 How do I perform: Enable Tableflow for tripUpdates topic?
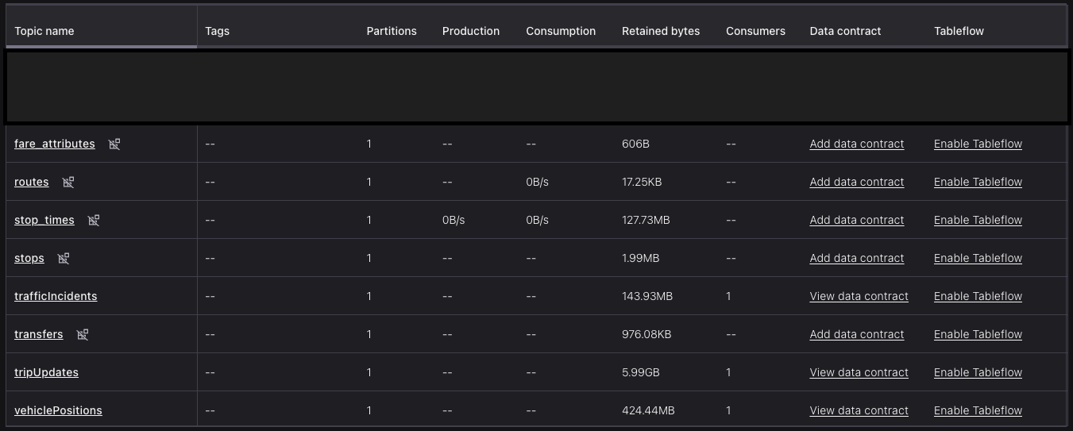(977, 372)
